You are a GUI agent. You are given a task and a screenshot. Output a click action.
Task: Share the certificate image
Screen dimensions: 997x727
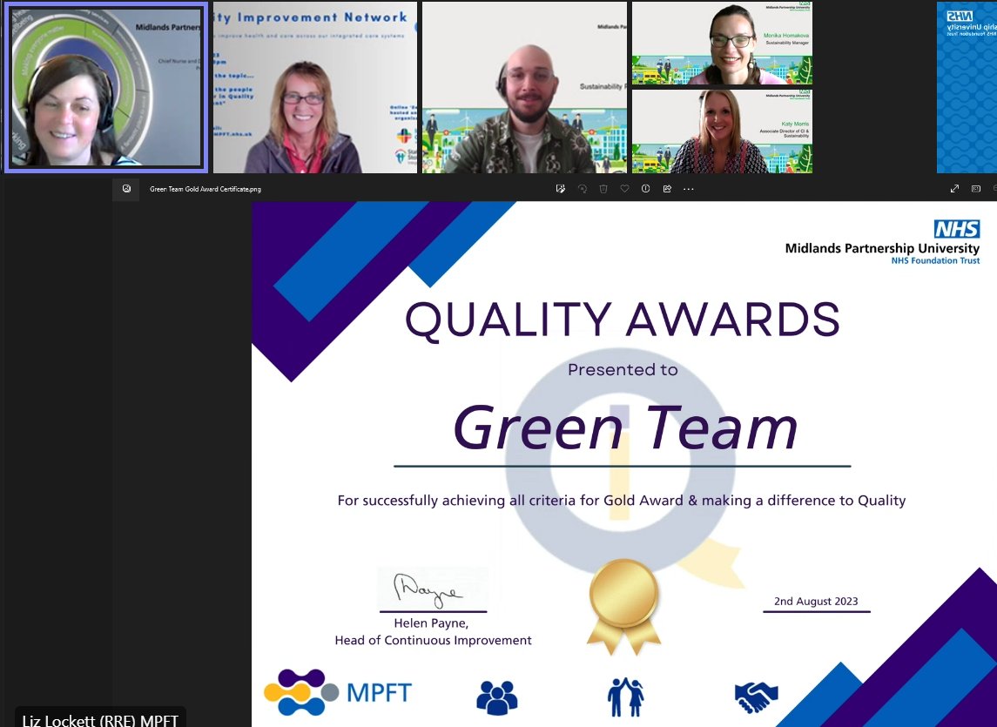click(667, 188)
